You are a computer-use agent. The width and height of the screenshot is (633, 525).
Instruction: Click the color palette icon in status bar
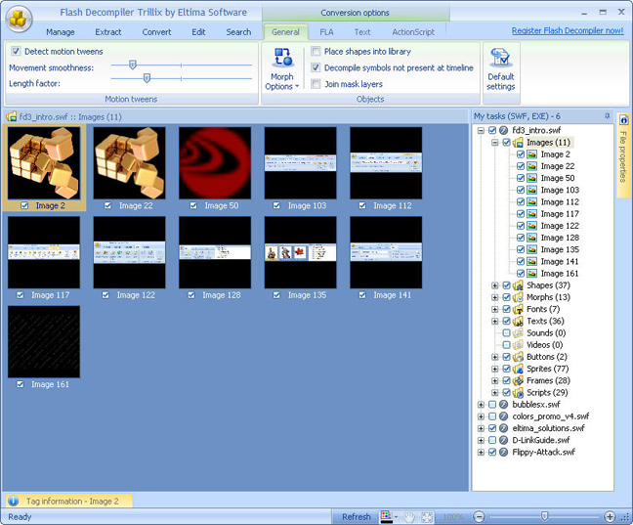pos(386,516)
